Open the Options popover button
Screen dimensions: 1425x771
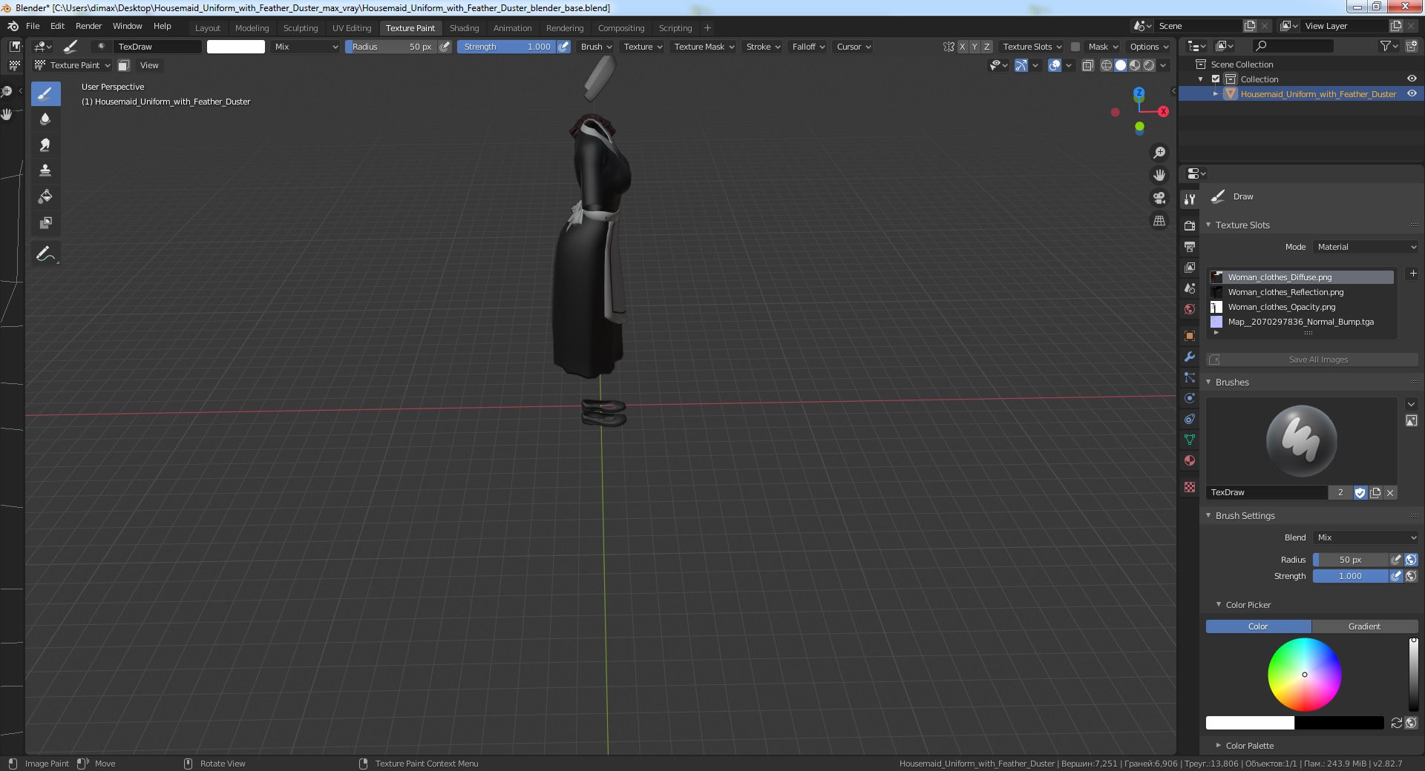coord(1149,47)
